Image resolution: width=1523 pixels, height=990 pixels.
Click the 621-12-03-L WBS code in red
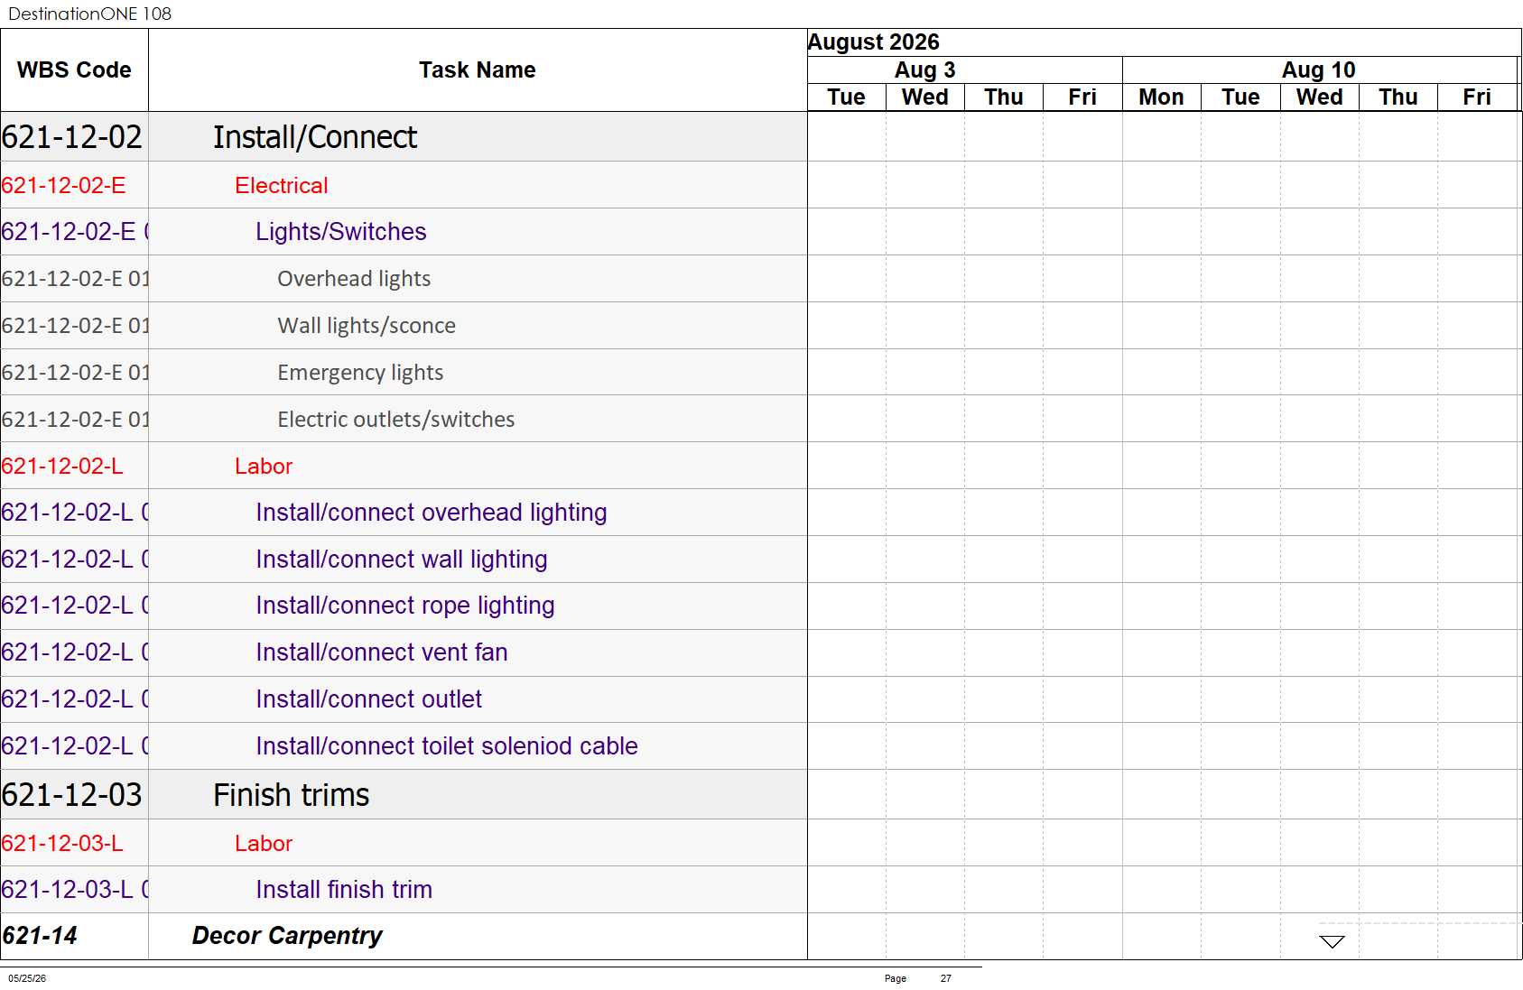click(x=62, y=844)
